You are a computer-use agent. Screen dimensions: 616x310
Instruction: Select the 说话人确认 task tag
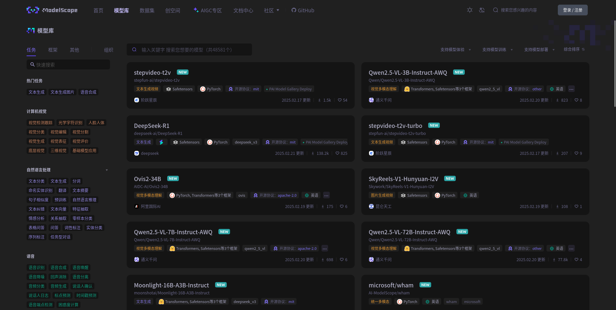tap(82, 286)
